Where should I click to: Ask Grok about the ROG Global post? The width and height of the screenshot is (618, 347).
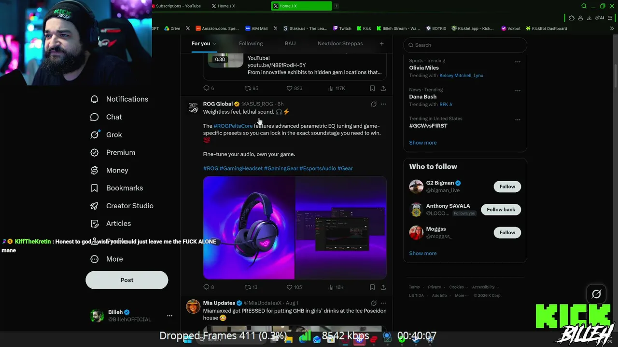pyautogui.click(x=374, y=104)
